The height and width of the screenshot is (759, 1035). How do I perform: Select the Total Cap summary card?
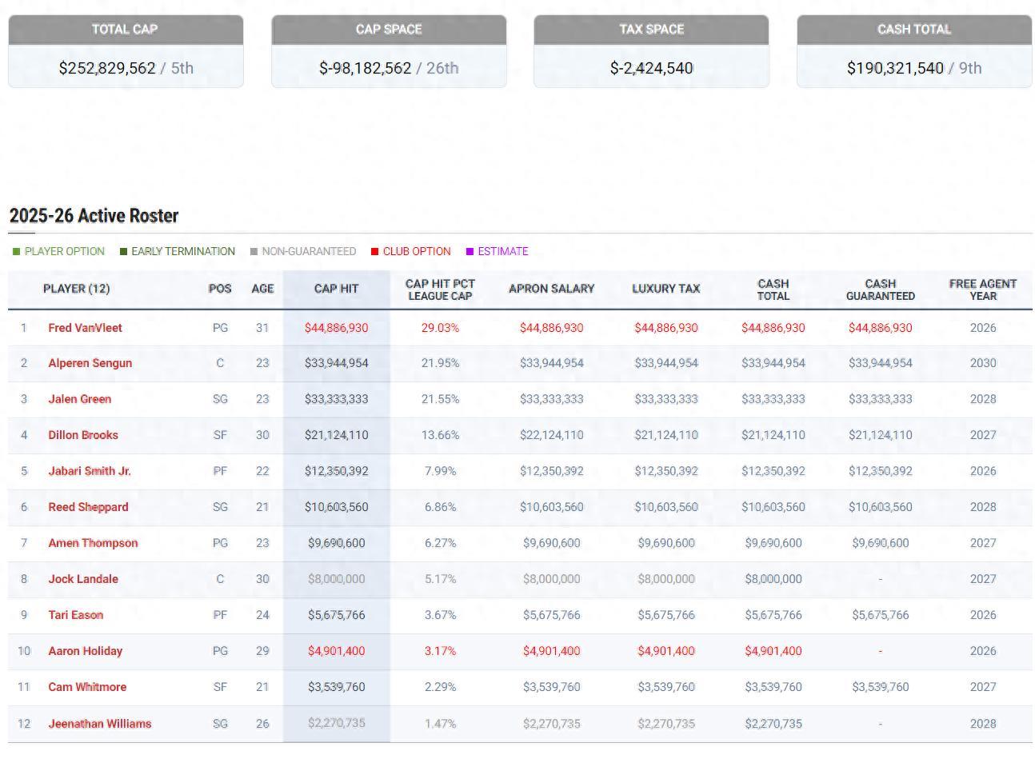click(126, 51)
